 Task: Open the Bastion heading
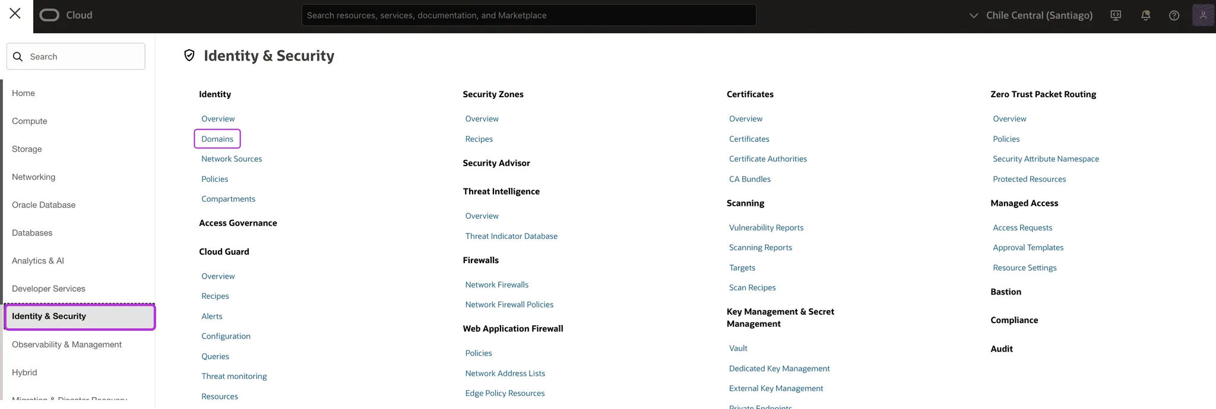(1006, 292)
